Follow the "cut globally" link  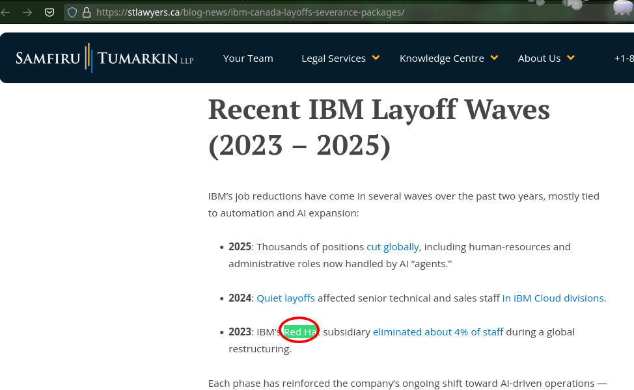tap(393, 247)
